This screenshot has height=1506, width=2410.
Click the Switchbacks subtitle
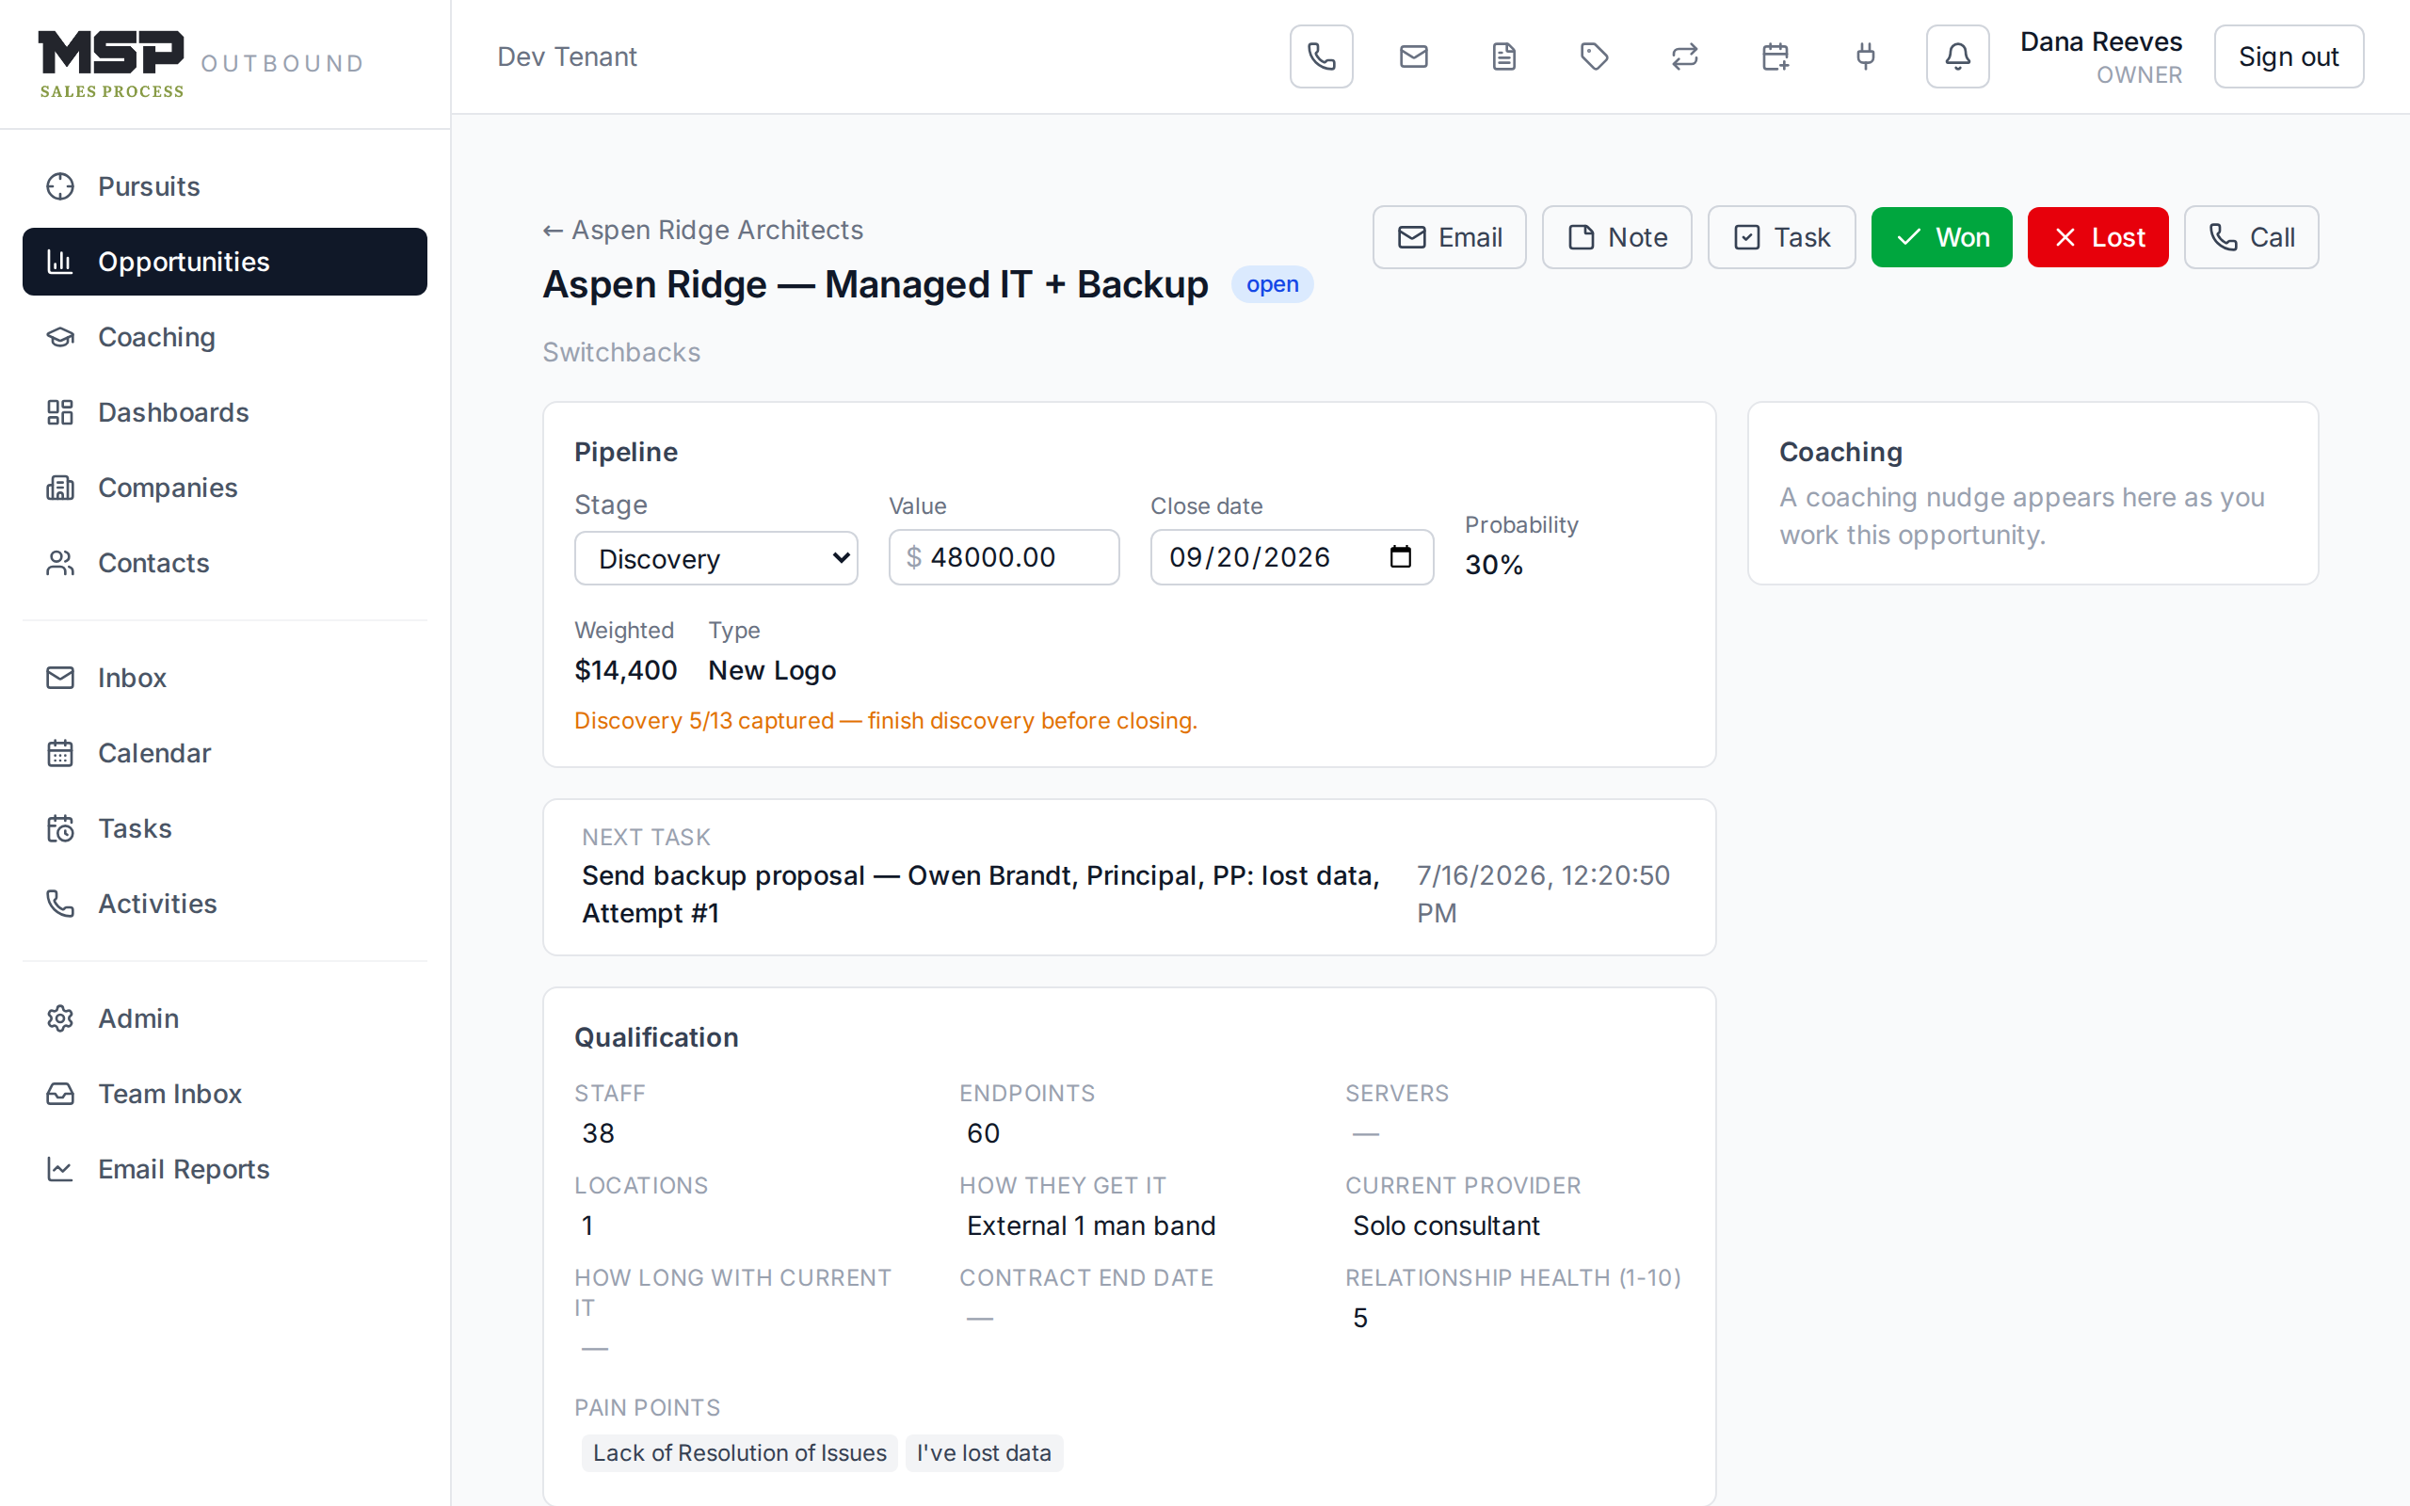(621, 353)
